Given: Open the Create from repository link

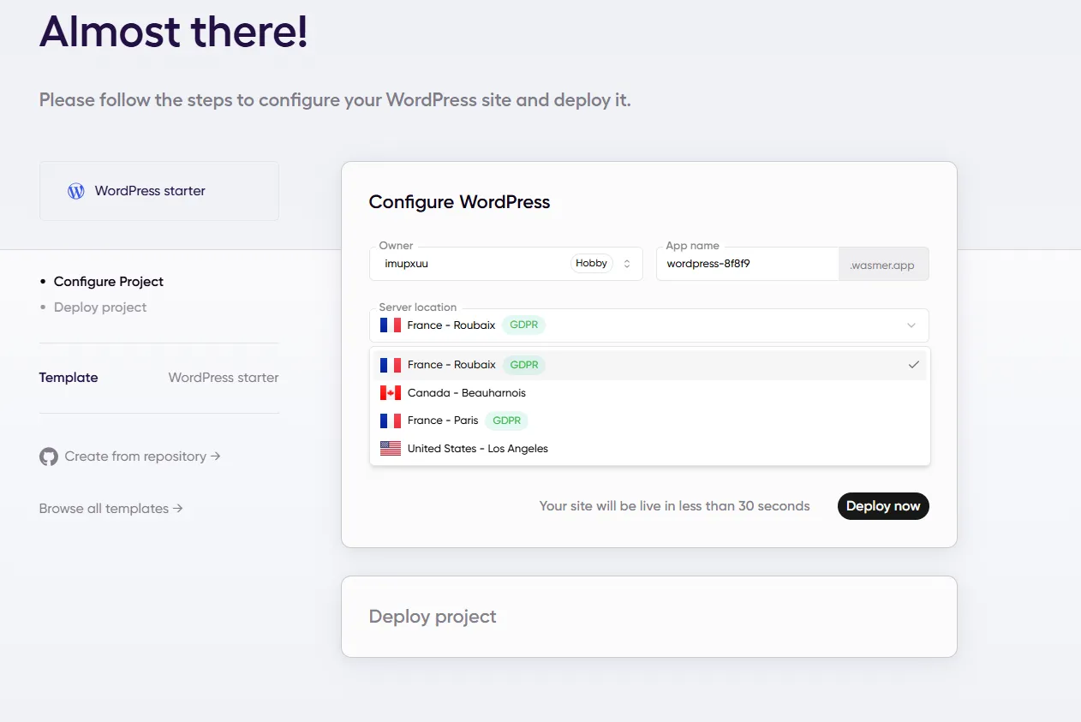Looking at the screenshot, I should tap(143, 456).
